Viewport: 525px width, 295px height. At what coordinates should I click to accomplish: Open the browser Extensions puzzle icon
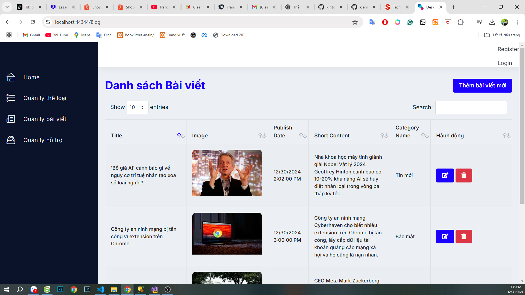(x=461, y=22)
